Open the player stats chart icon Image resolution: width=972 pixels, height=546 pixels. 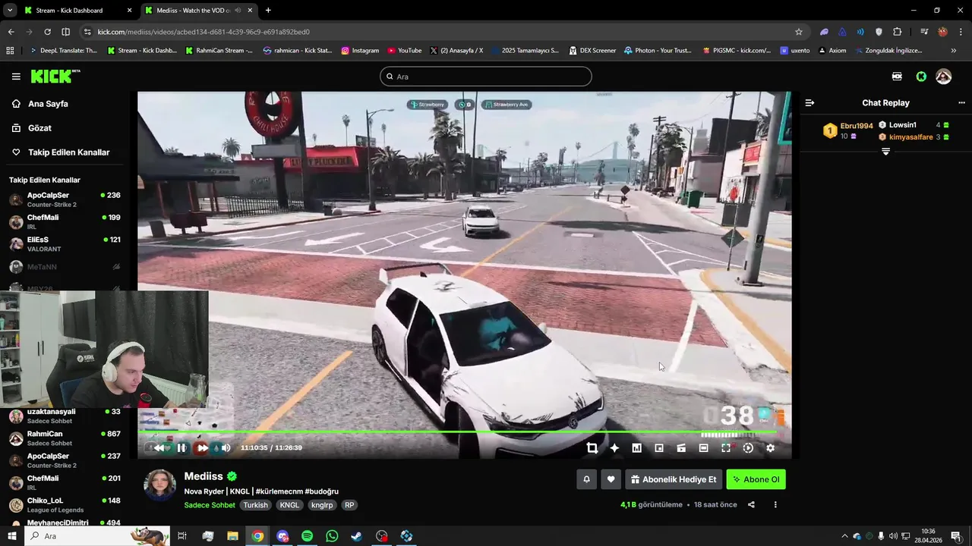point(636,448)
